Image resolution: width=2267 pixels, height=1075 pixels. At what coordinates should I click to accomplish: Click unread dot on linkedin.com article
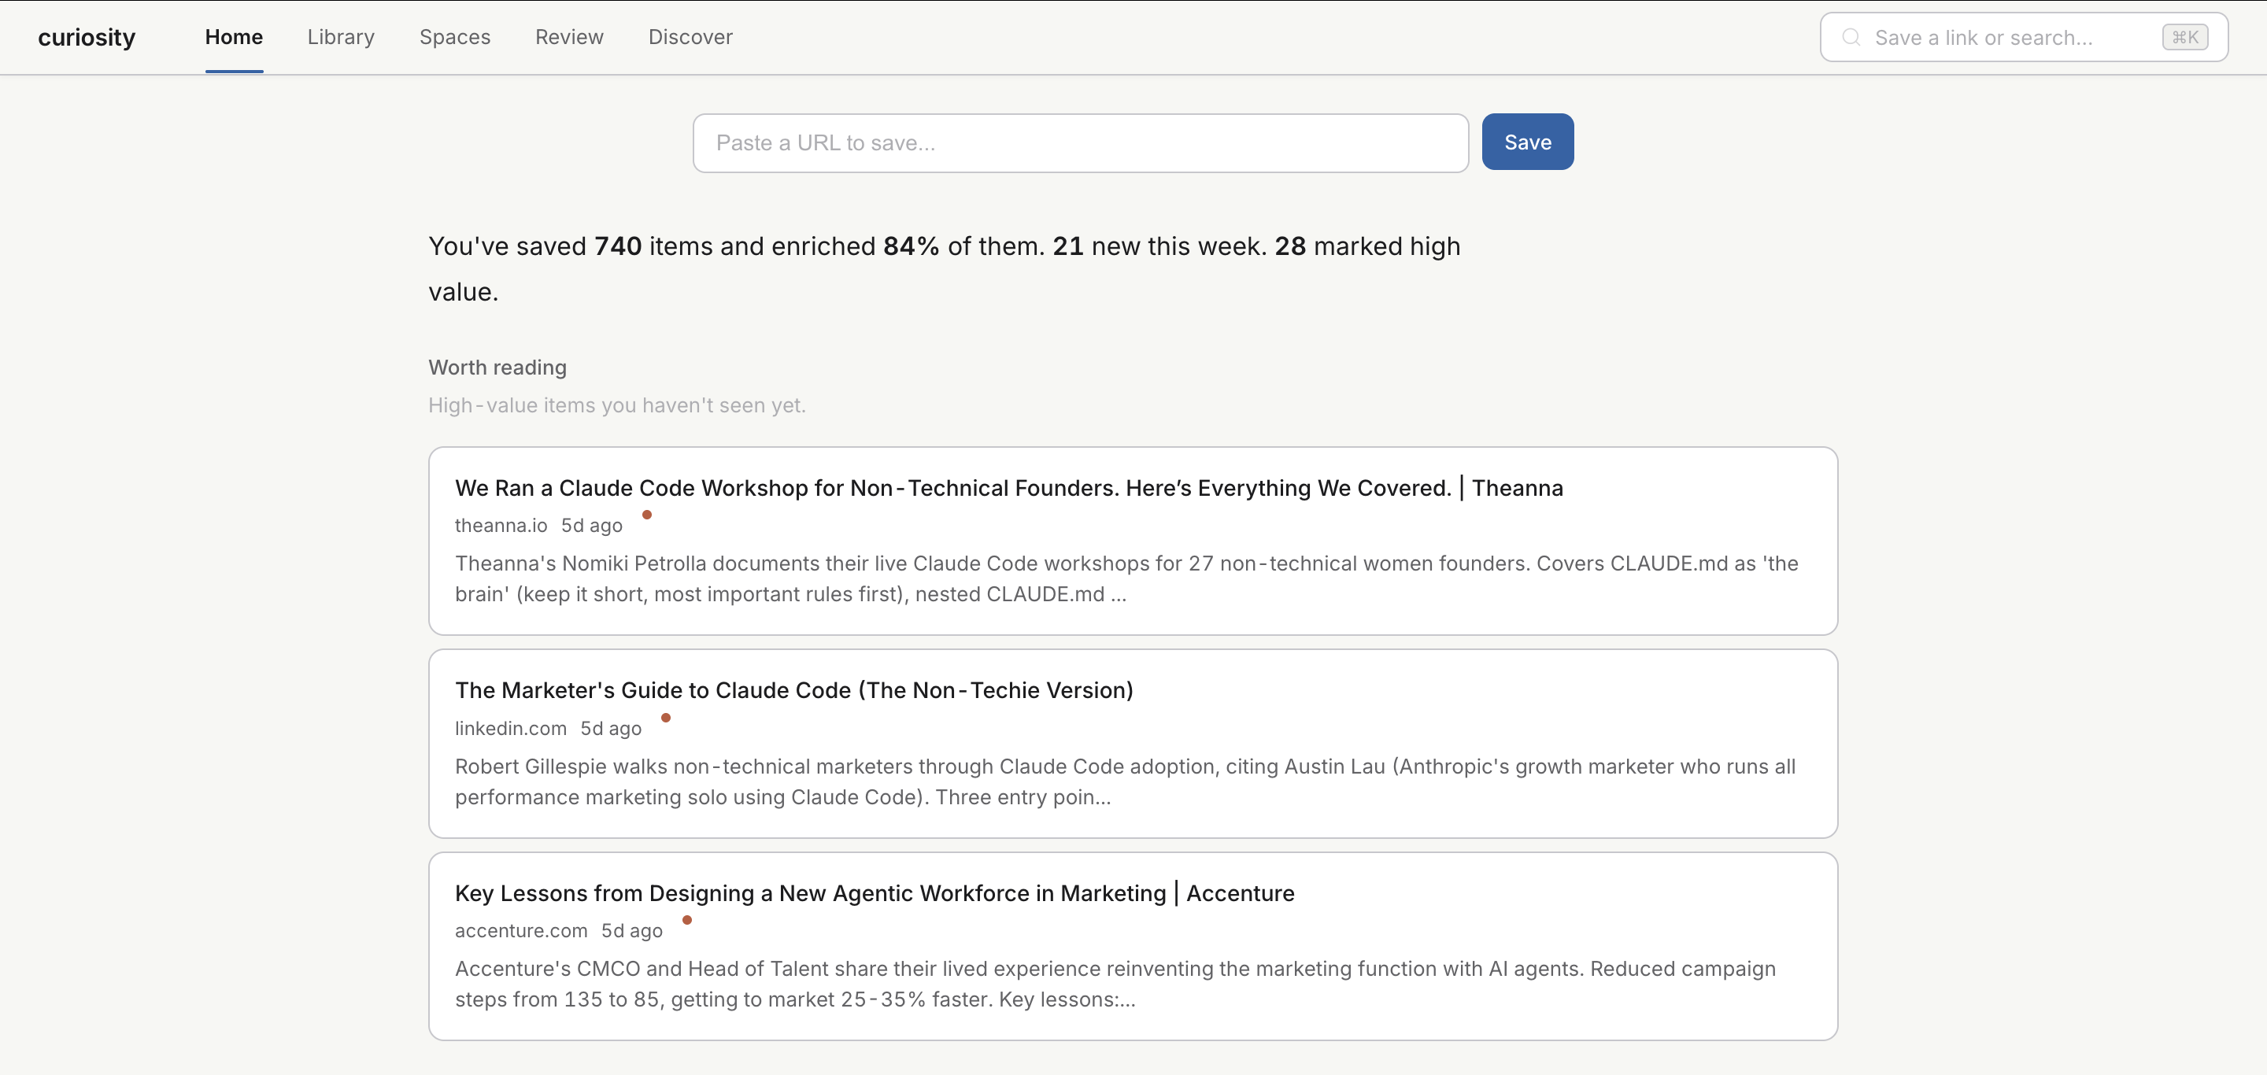pos(666,718)
